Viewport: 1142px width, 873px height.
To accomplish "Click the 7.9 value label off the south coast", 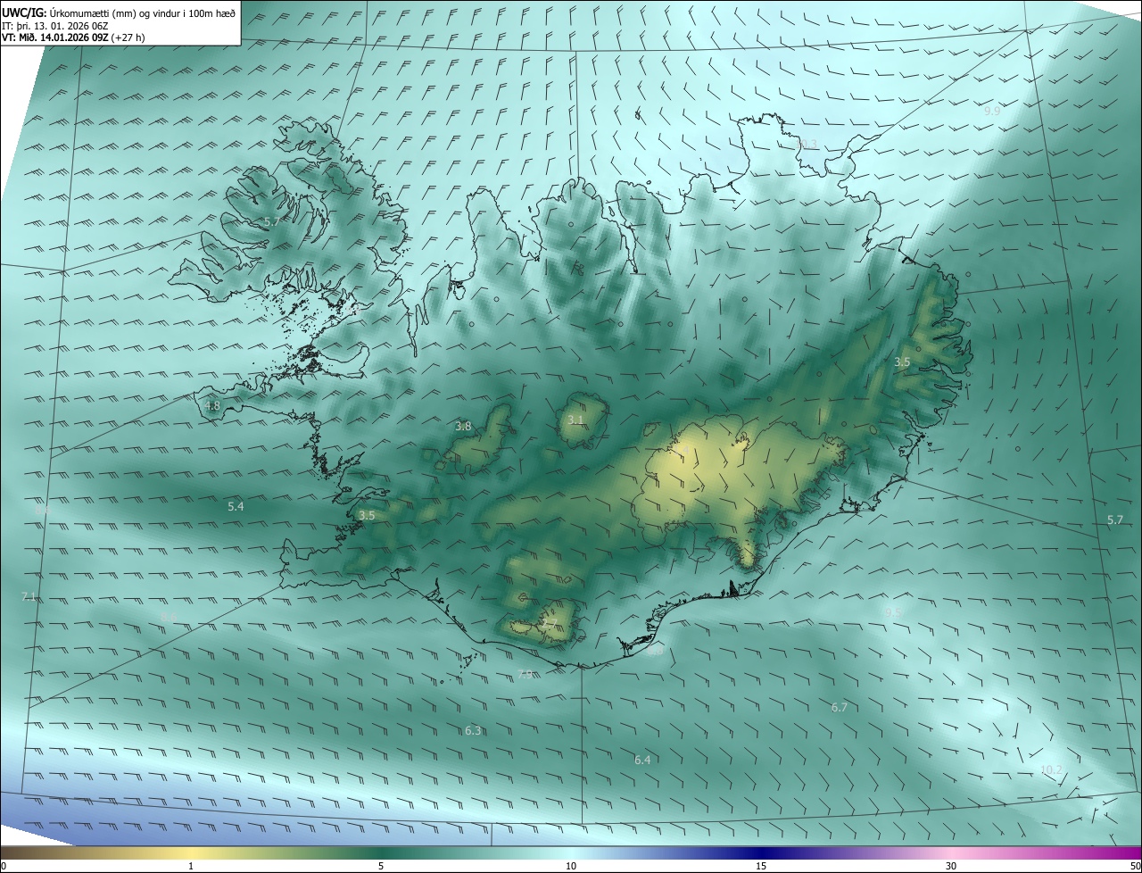I will pos(525,674).
